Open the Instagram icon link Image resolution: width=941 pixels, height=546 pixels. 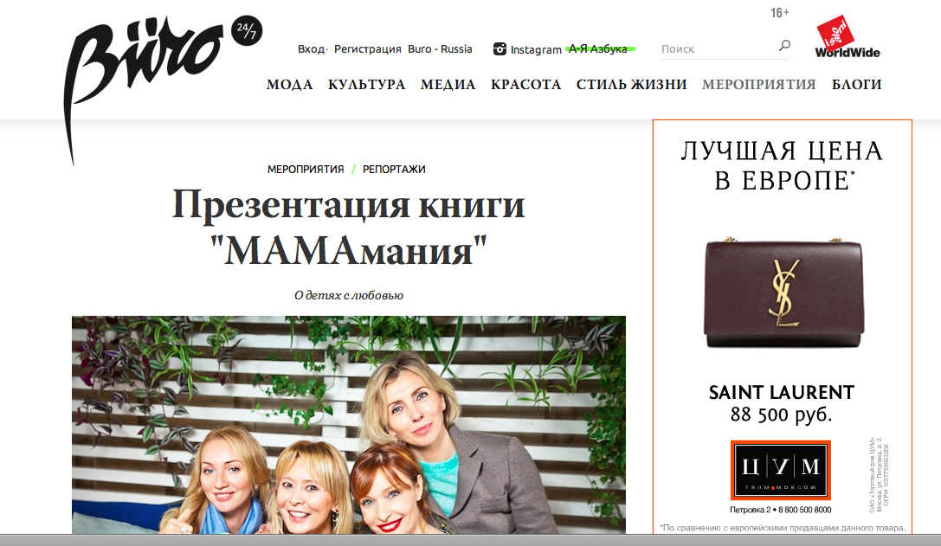500,49
